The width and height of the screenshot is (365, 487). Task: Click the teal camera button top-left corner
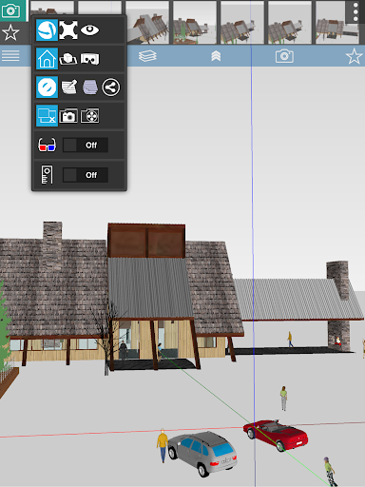click(11, 10)
